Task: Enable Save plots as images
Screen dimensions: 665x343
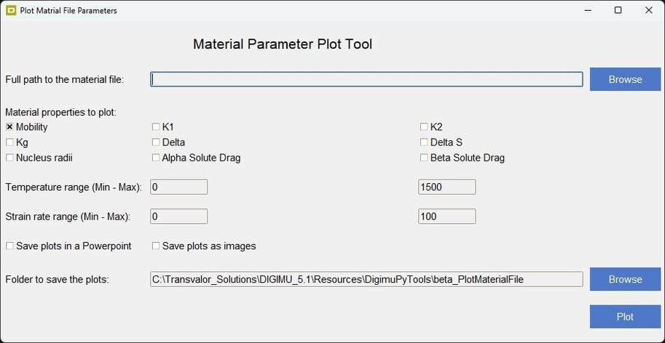Action: [156, 246]
